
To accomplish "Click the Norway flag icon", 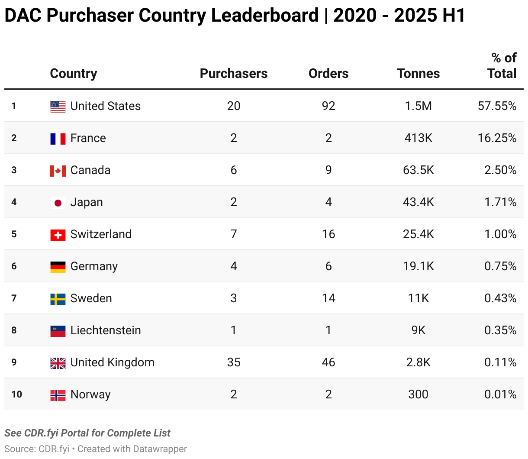I will coord(58,395).
